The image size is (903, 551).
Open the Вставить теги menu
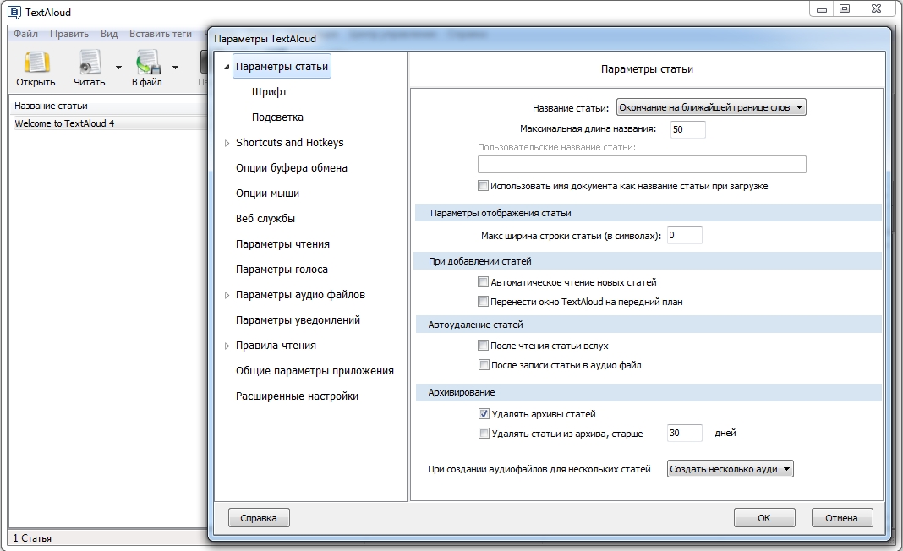tap(160, 34)
